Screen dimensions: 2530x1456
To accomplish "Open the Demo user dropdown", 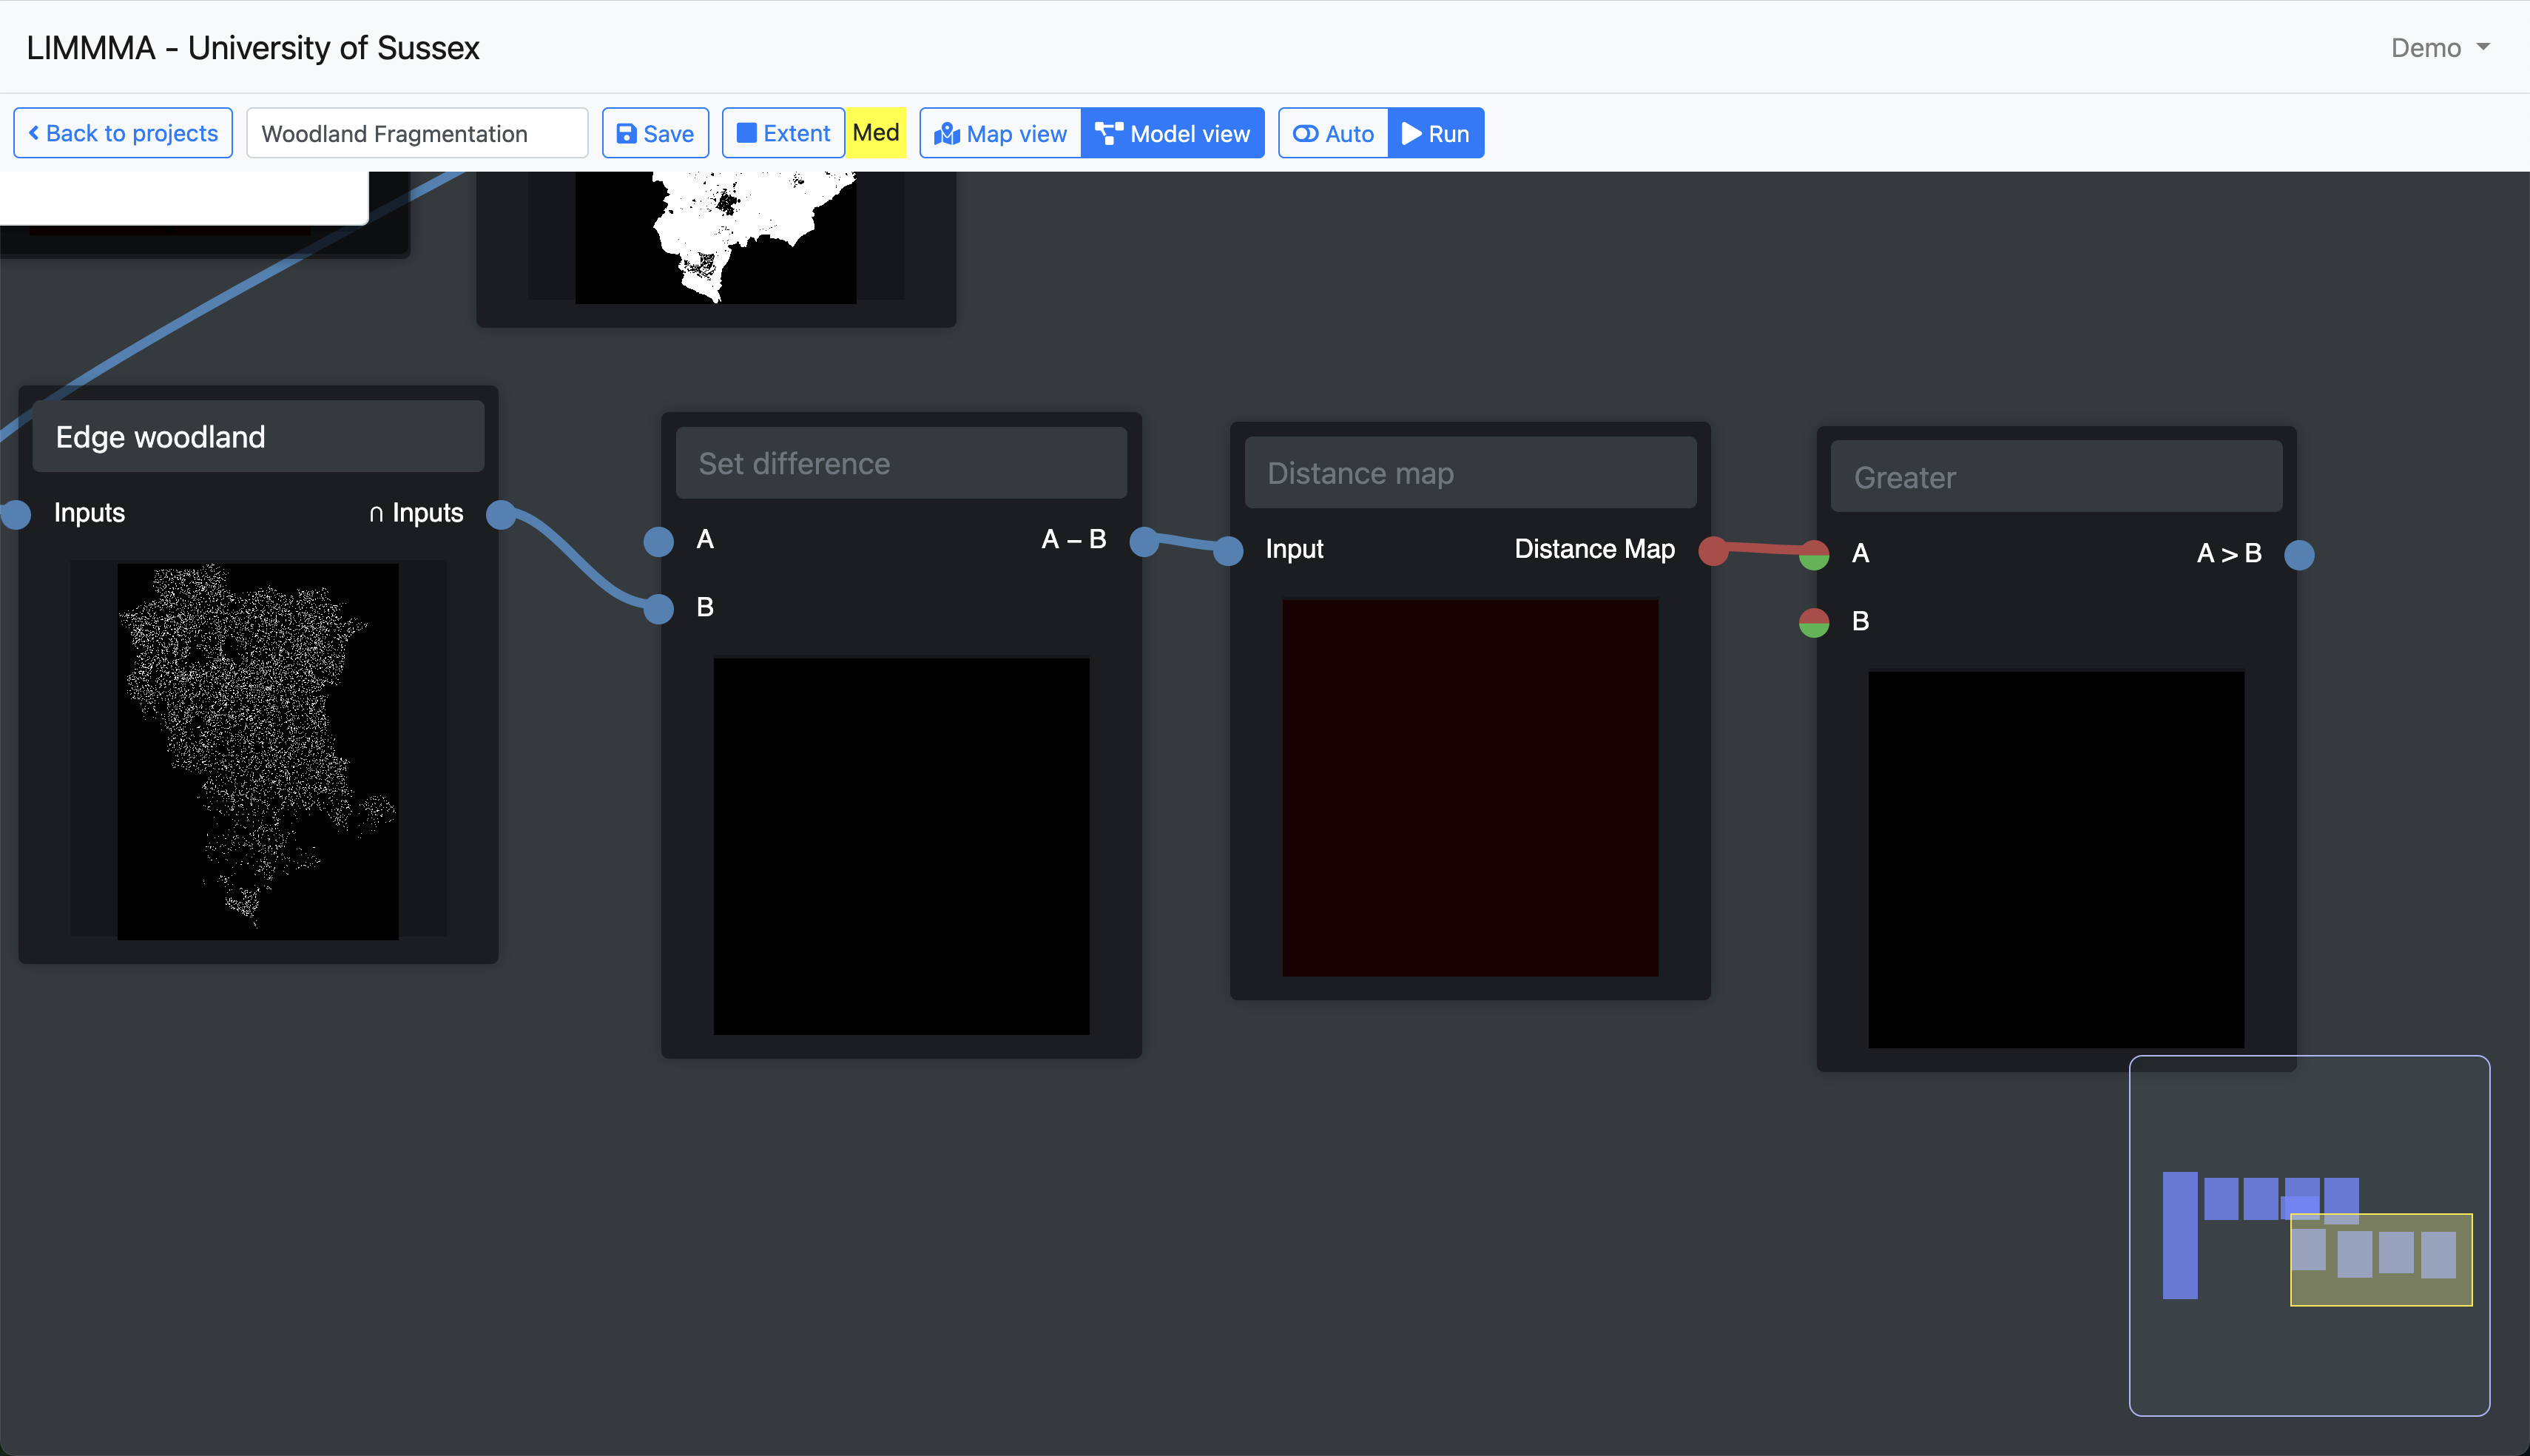I will [2439, 48].
